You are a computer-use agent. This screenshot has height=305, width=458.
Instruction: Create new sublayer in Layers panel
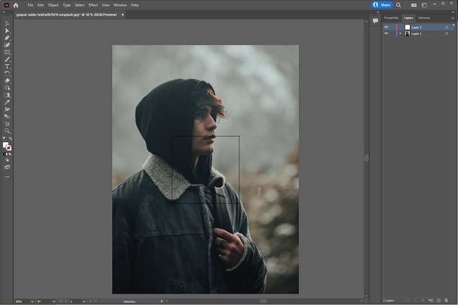pyautogui.click(x=431, y=300)
